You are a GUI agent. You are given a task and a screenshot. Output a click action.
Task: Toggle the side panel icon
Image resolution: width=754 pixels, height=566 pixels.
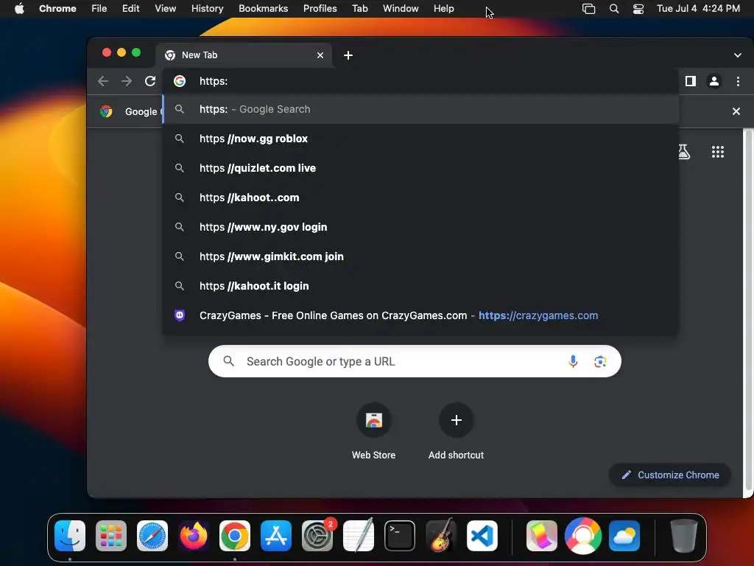coord(691,81)
